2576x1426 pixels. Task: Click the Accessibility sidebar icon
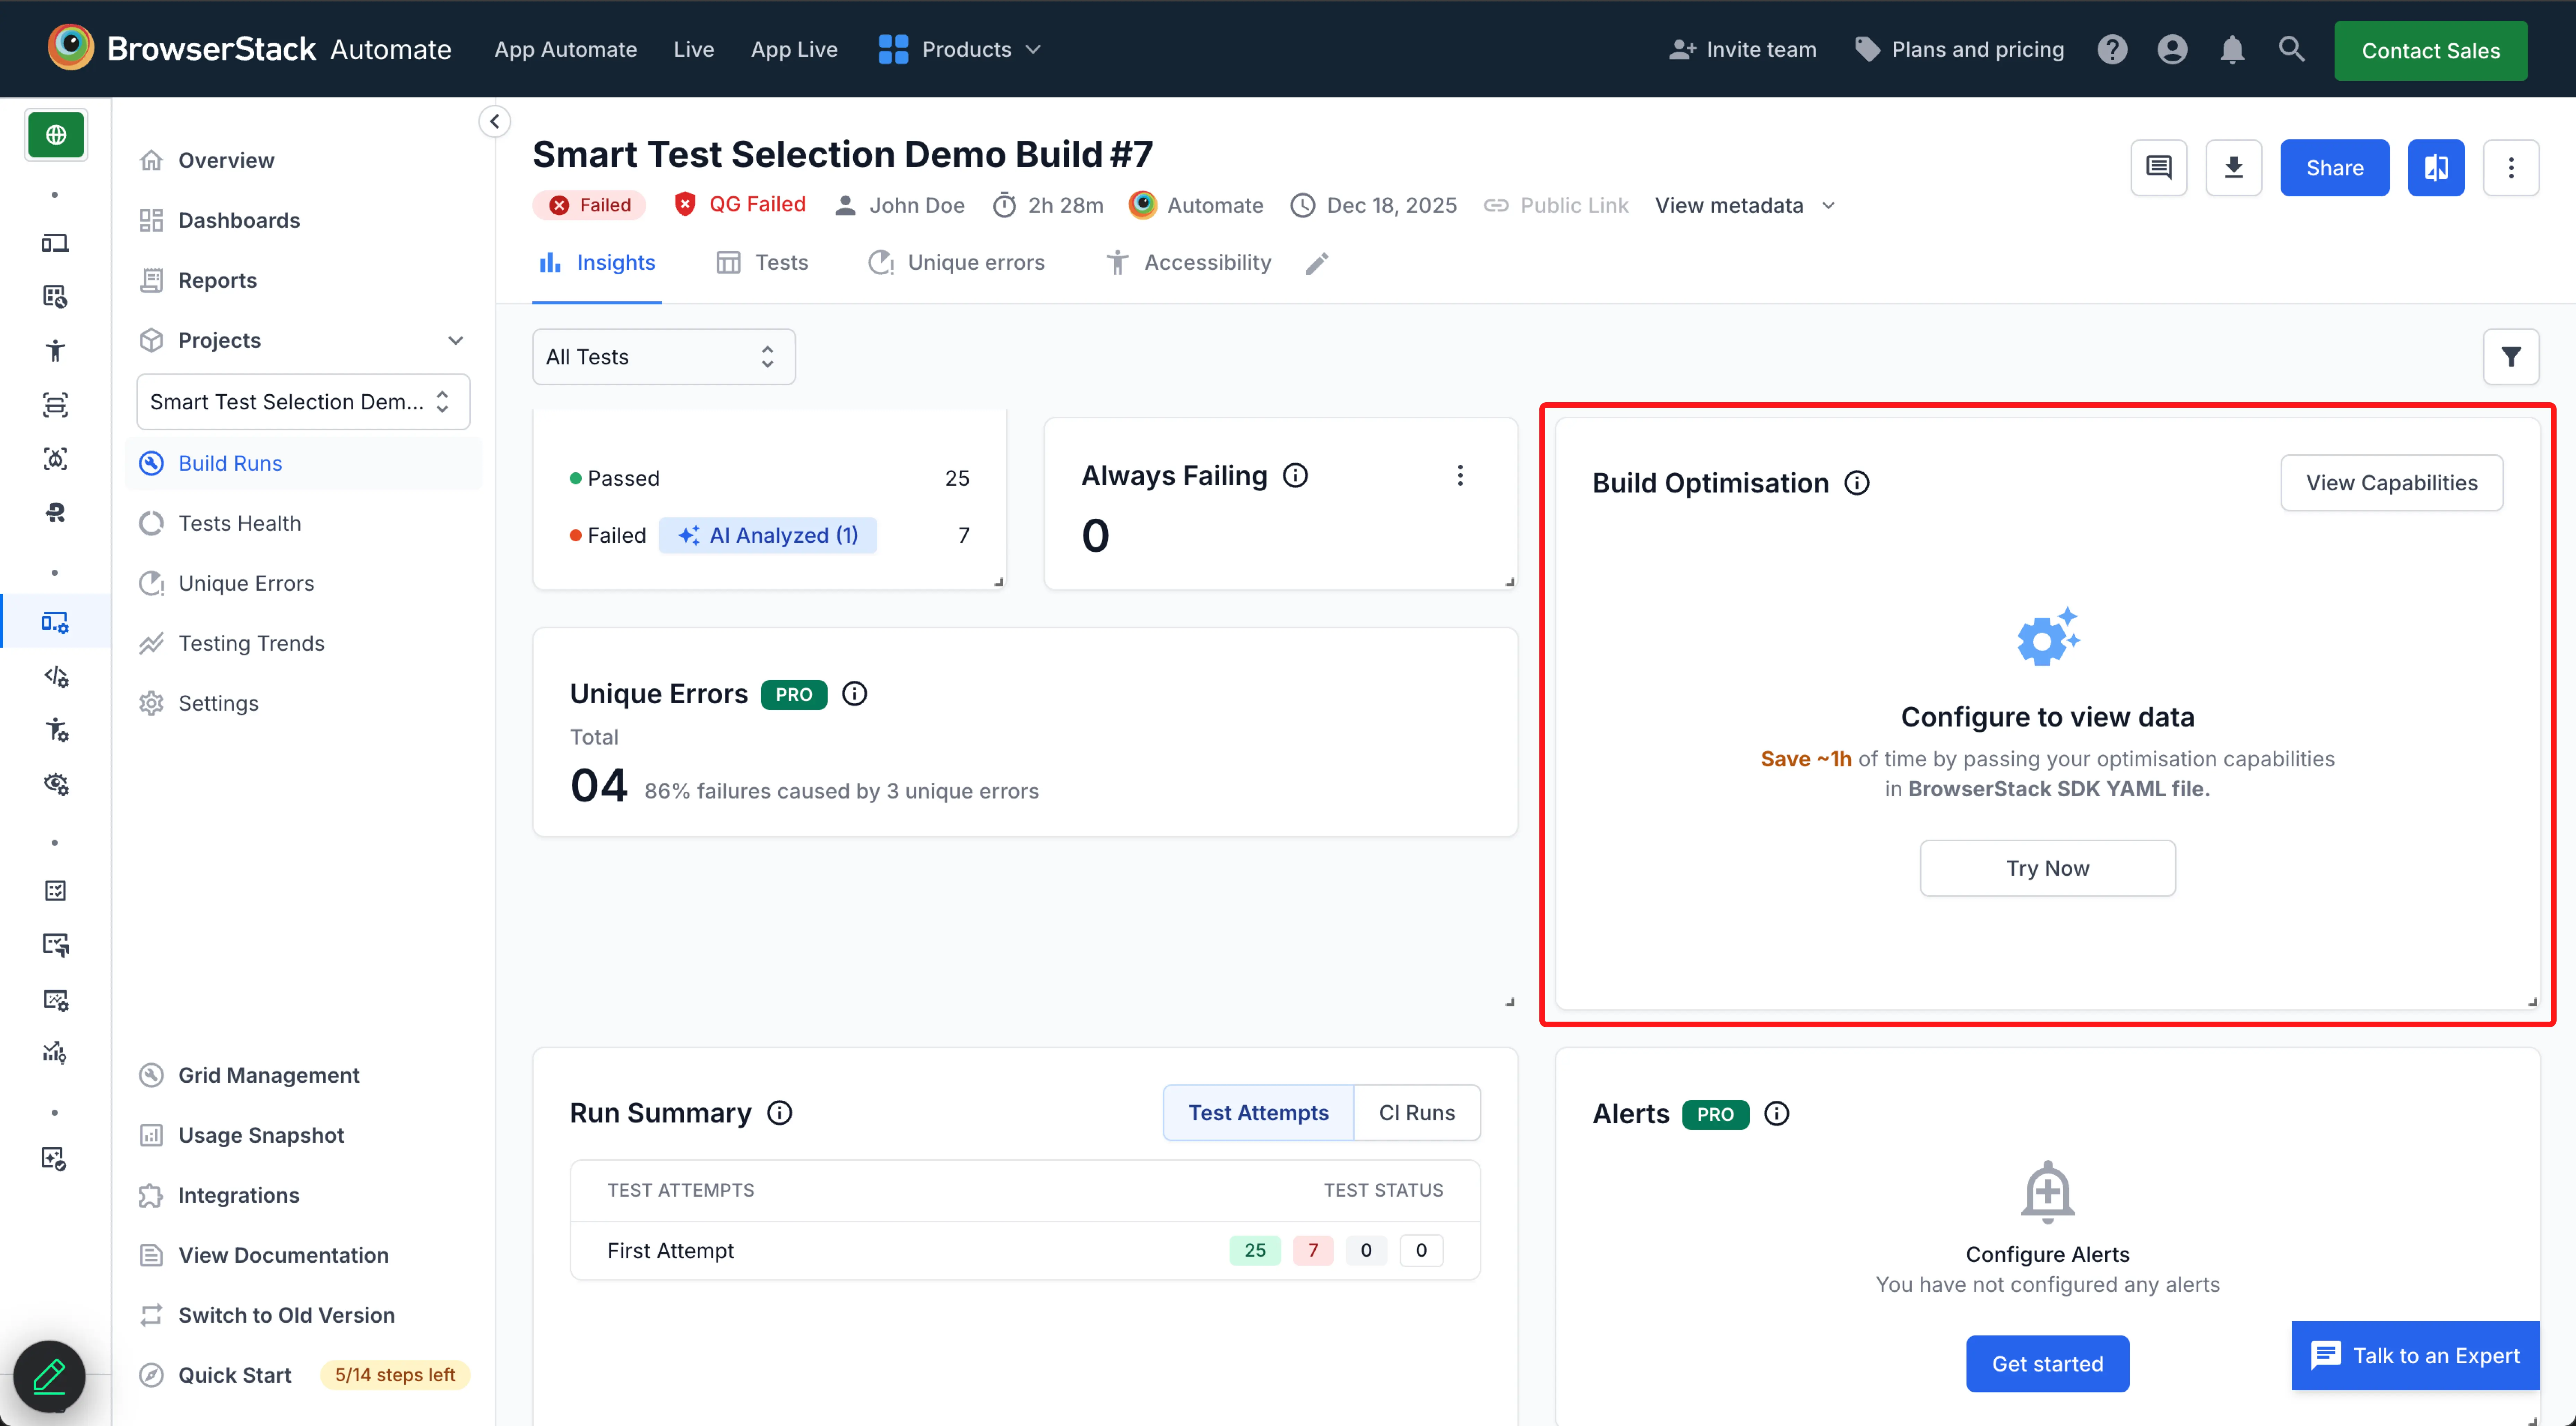pos(56,350)
